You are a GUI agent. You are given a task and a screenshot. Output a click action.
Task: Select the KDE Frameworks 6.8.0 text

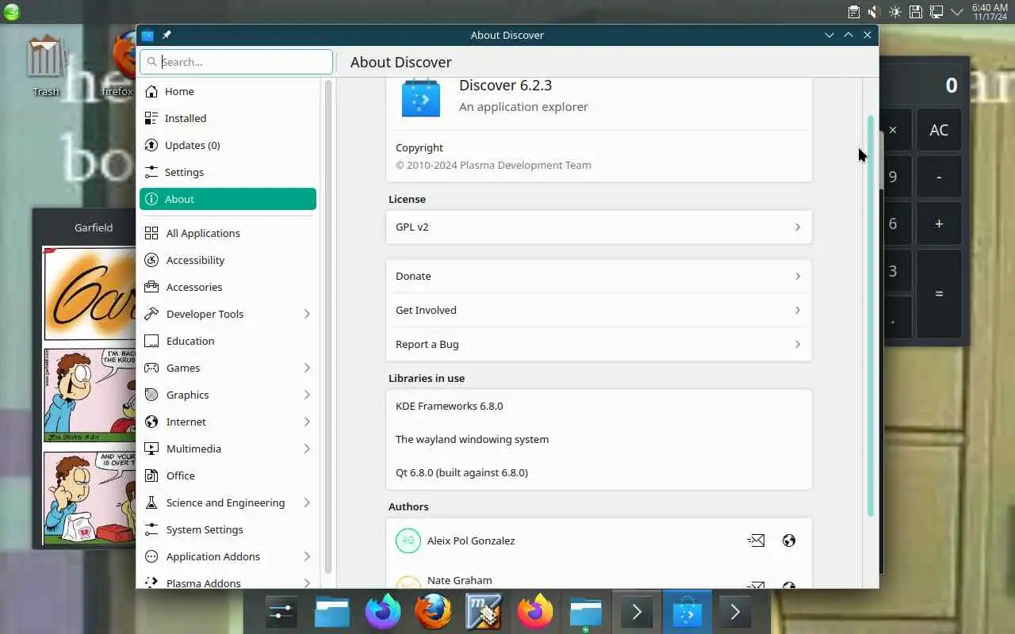click(x=449, y=406)
